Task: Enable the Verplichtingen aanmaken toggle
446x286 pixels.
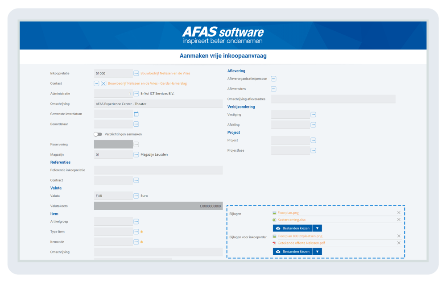Action: point(98,134)
